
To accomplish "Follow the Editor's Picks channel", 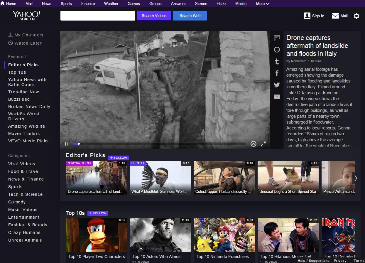I will (119, 158).
